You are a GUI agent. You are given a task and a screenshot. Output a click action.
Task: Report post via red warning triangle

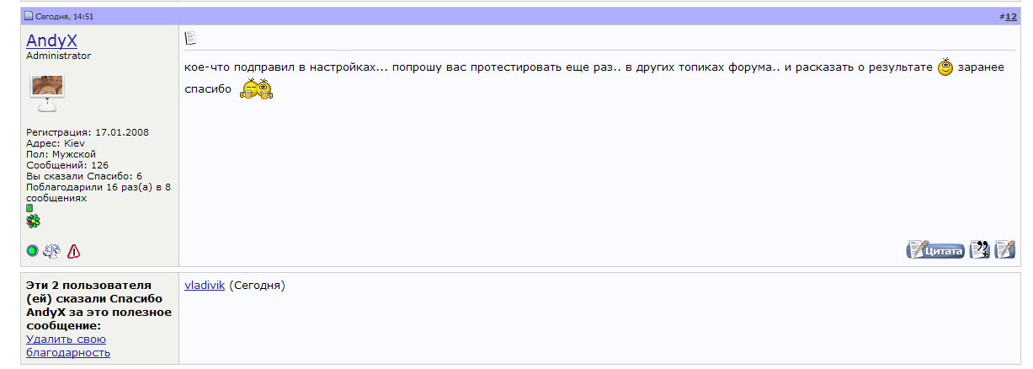point(73,250)
